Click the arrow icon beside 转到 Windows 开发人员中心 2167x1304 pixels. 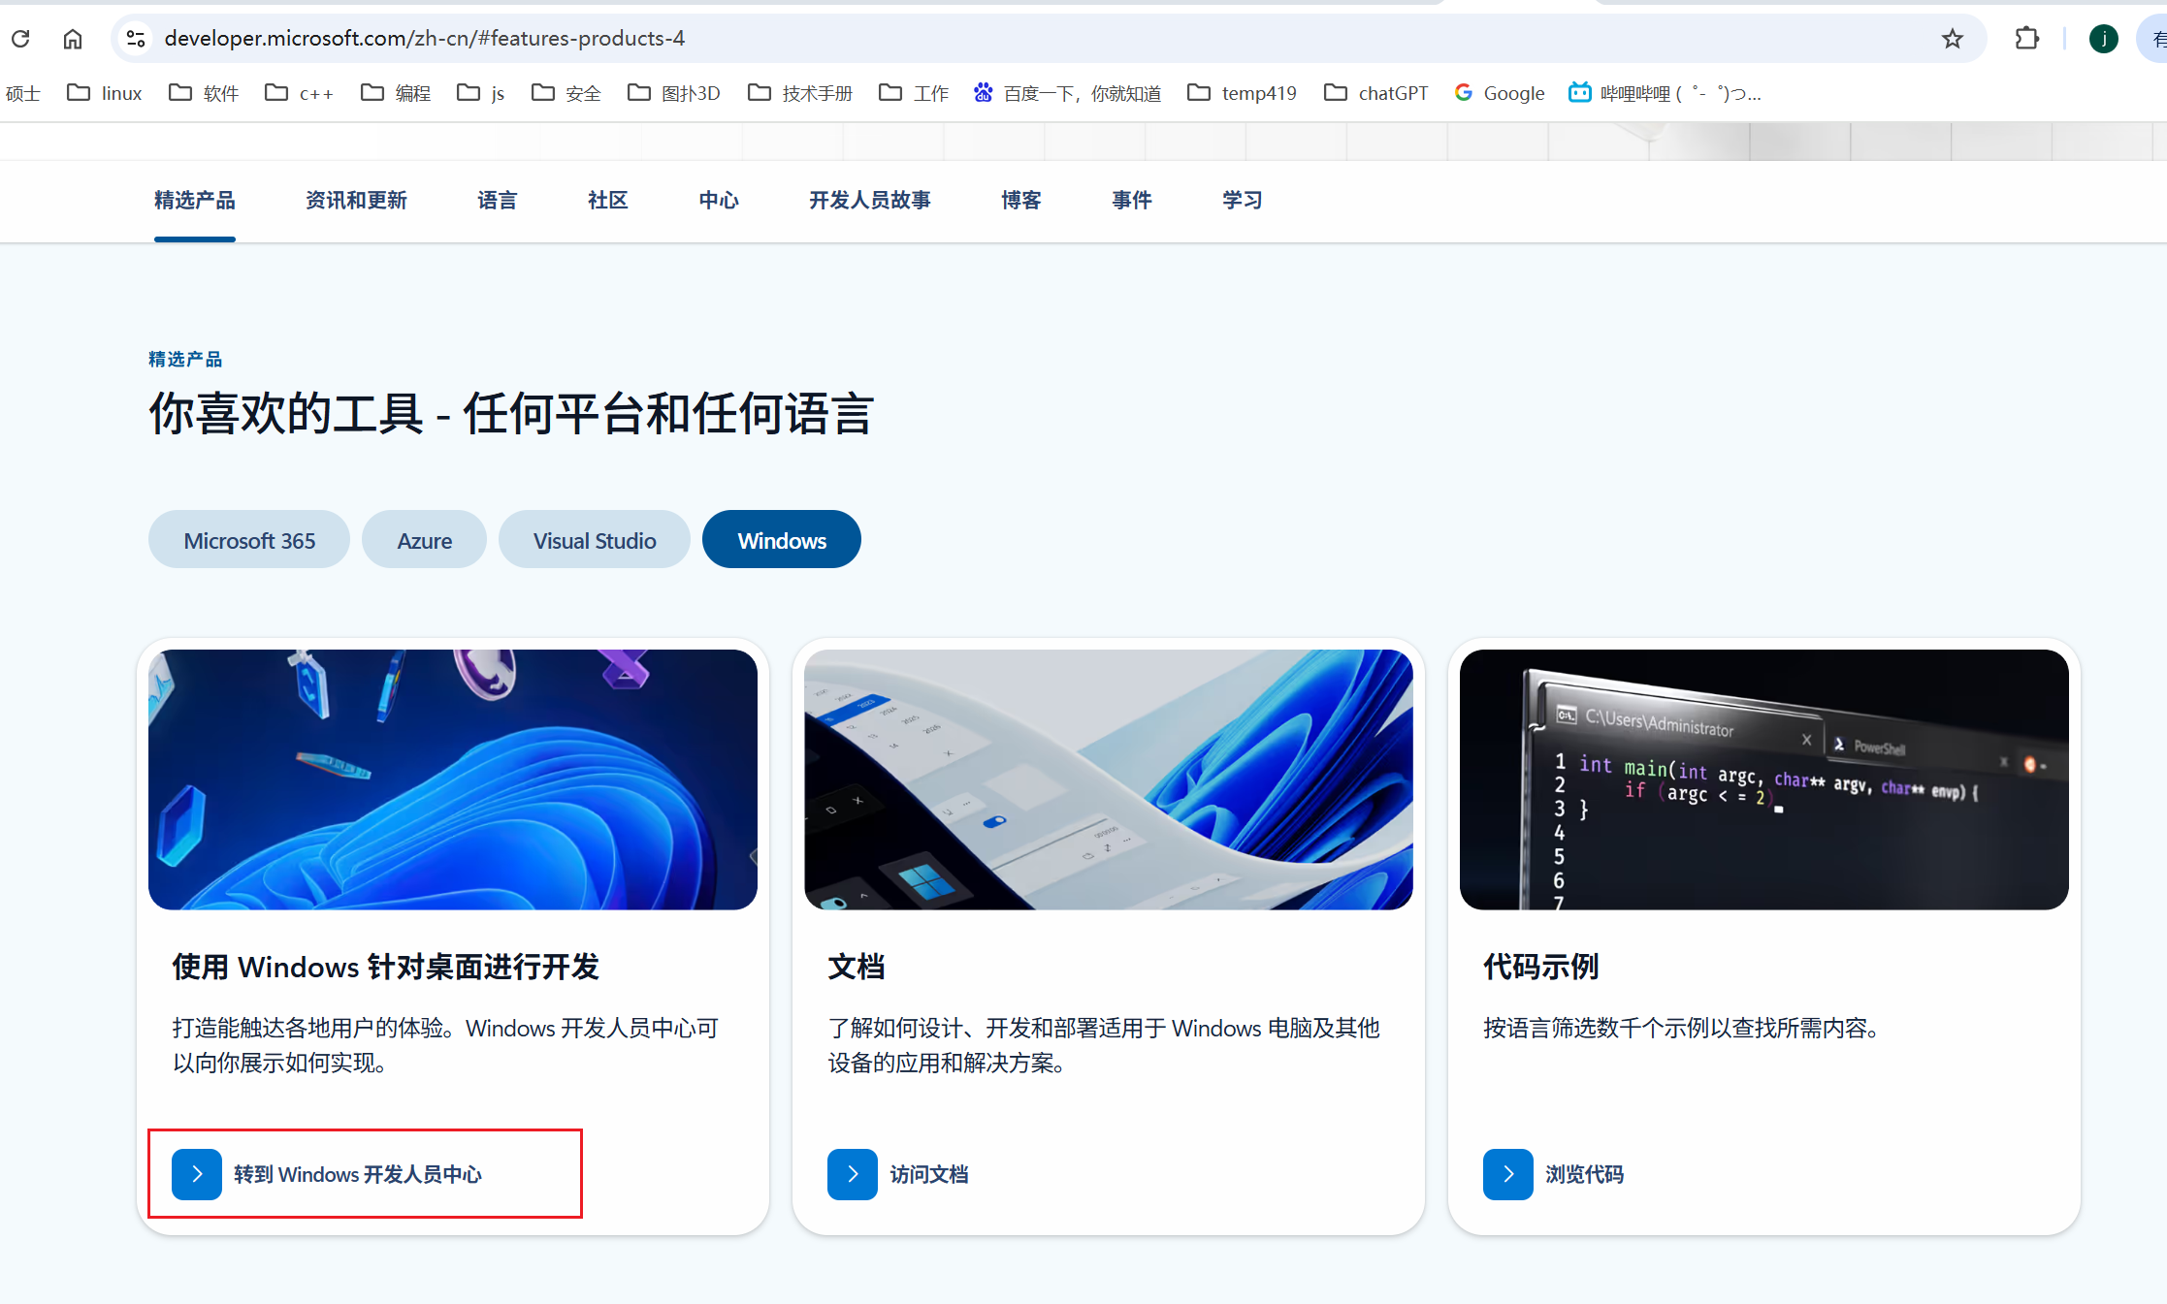[x=197, y=1174]
